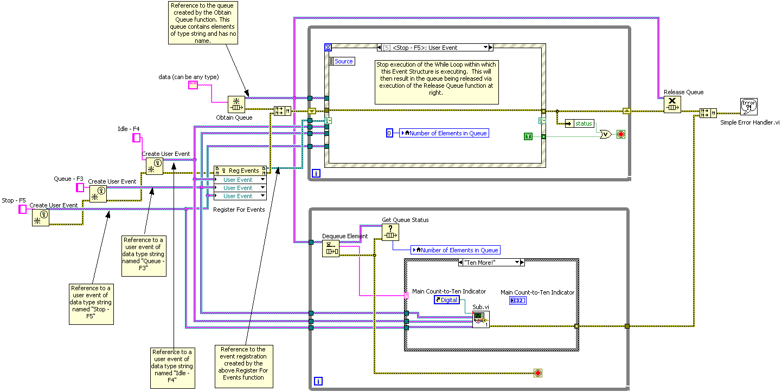Viewport: 782px width, 392px height.
Task: Click the comment about the Obtain Queue reference
Action: pyautogui.click(x=203, y=23)
